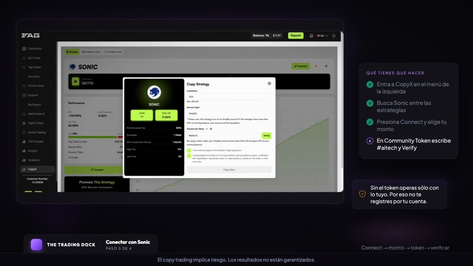Click the AUM tile in dialog
This screenshot has width=473, height=266.
pyautogui.click(x=142, y=115)
